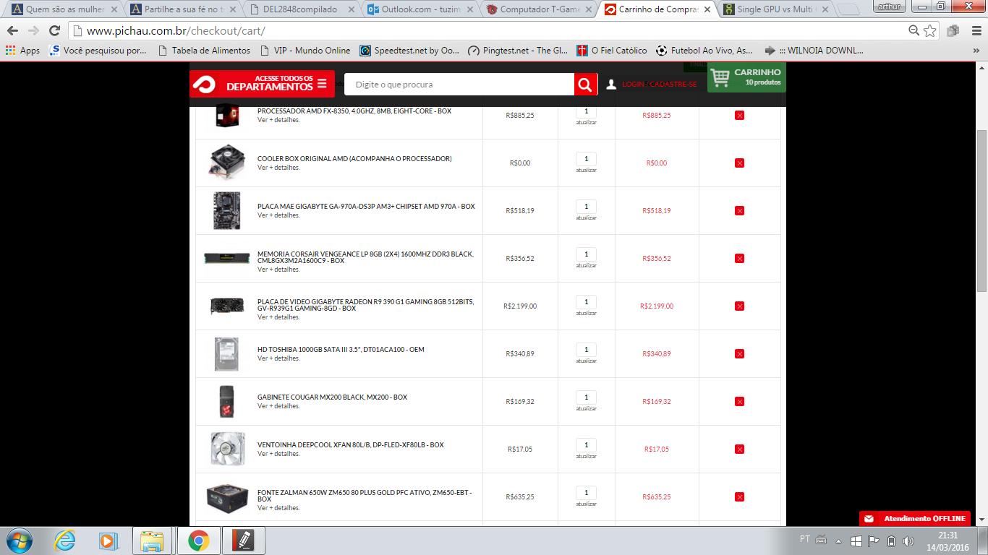Remove Zalman 650W power supply from cart
Screen dimensions: 988x555
(739, 497)
